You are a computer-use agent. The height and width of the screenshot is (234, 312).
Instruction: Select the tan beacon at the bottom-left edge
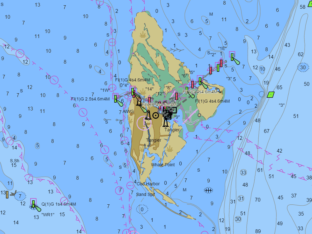click(x=7, y=195)
